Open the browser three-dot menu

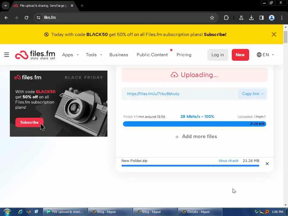coord(282,18)
